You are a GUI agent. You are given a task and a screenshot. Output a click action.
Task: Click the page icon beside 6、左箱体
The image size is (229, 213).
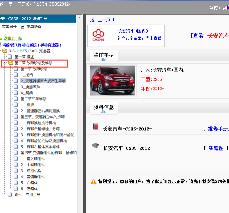(x=16, y=188)
